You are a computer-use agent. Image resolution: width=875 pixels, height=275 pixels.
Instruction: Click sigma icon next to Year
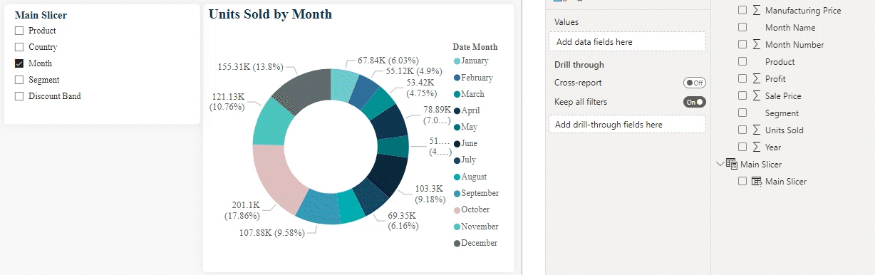756,147
